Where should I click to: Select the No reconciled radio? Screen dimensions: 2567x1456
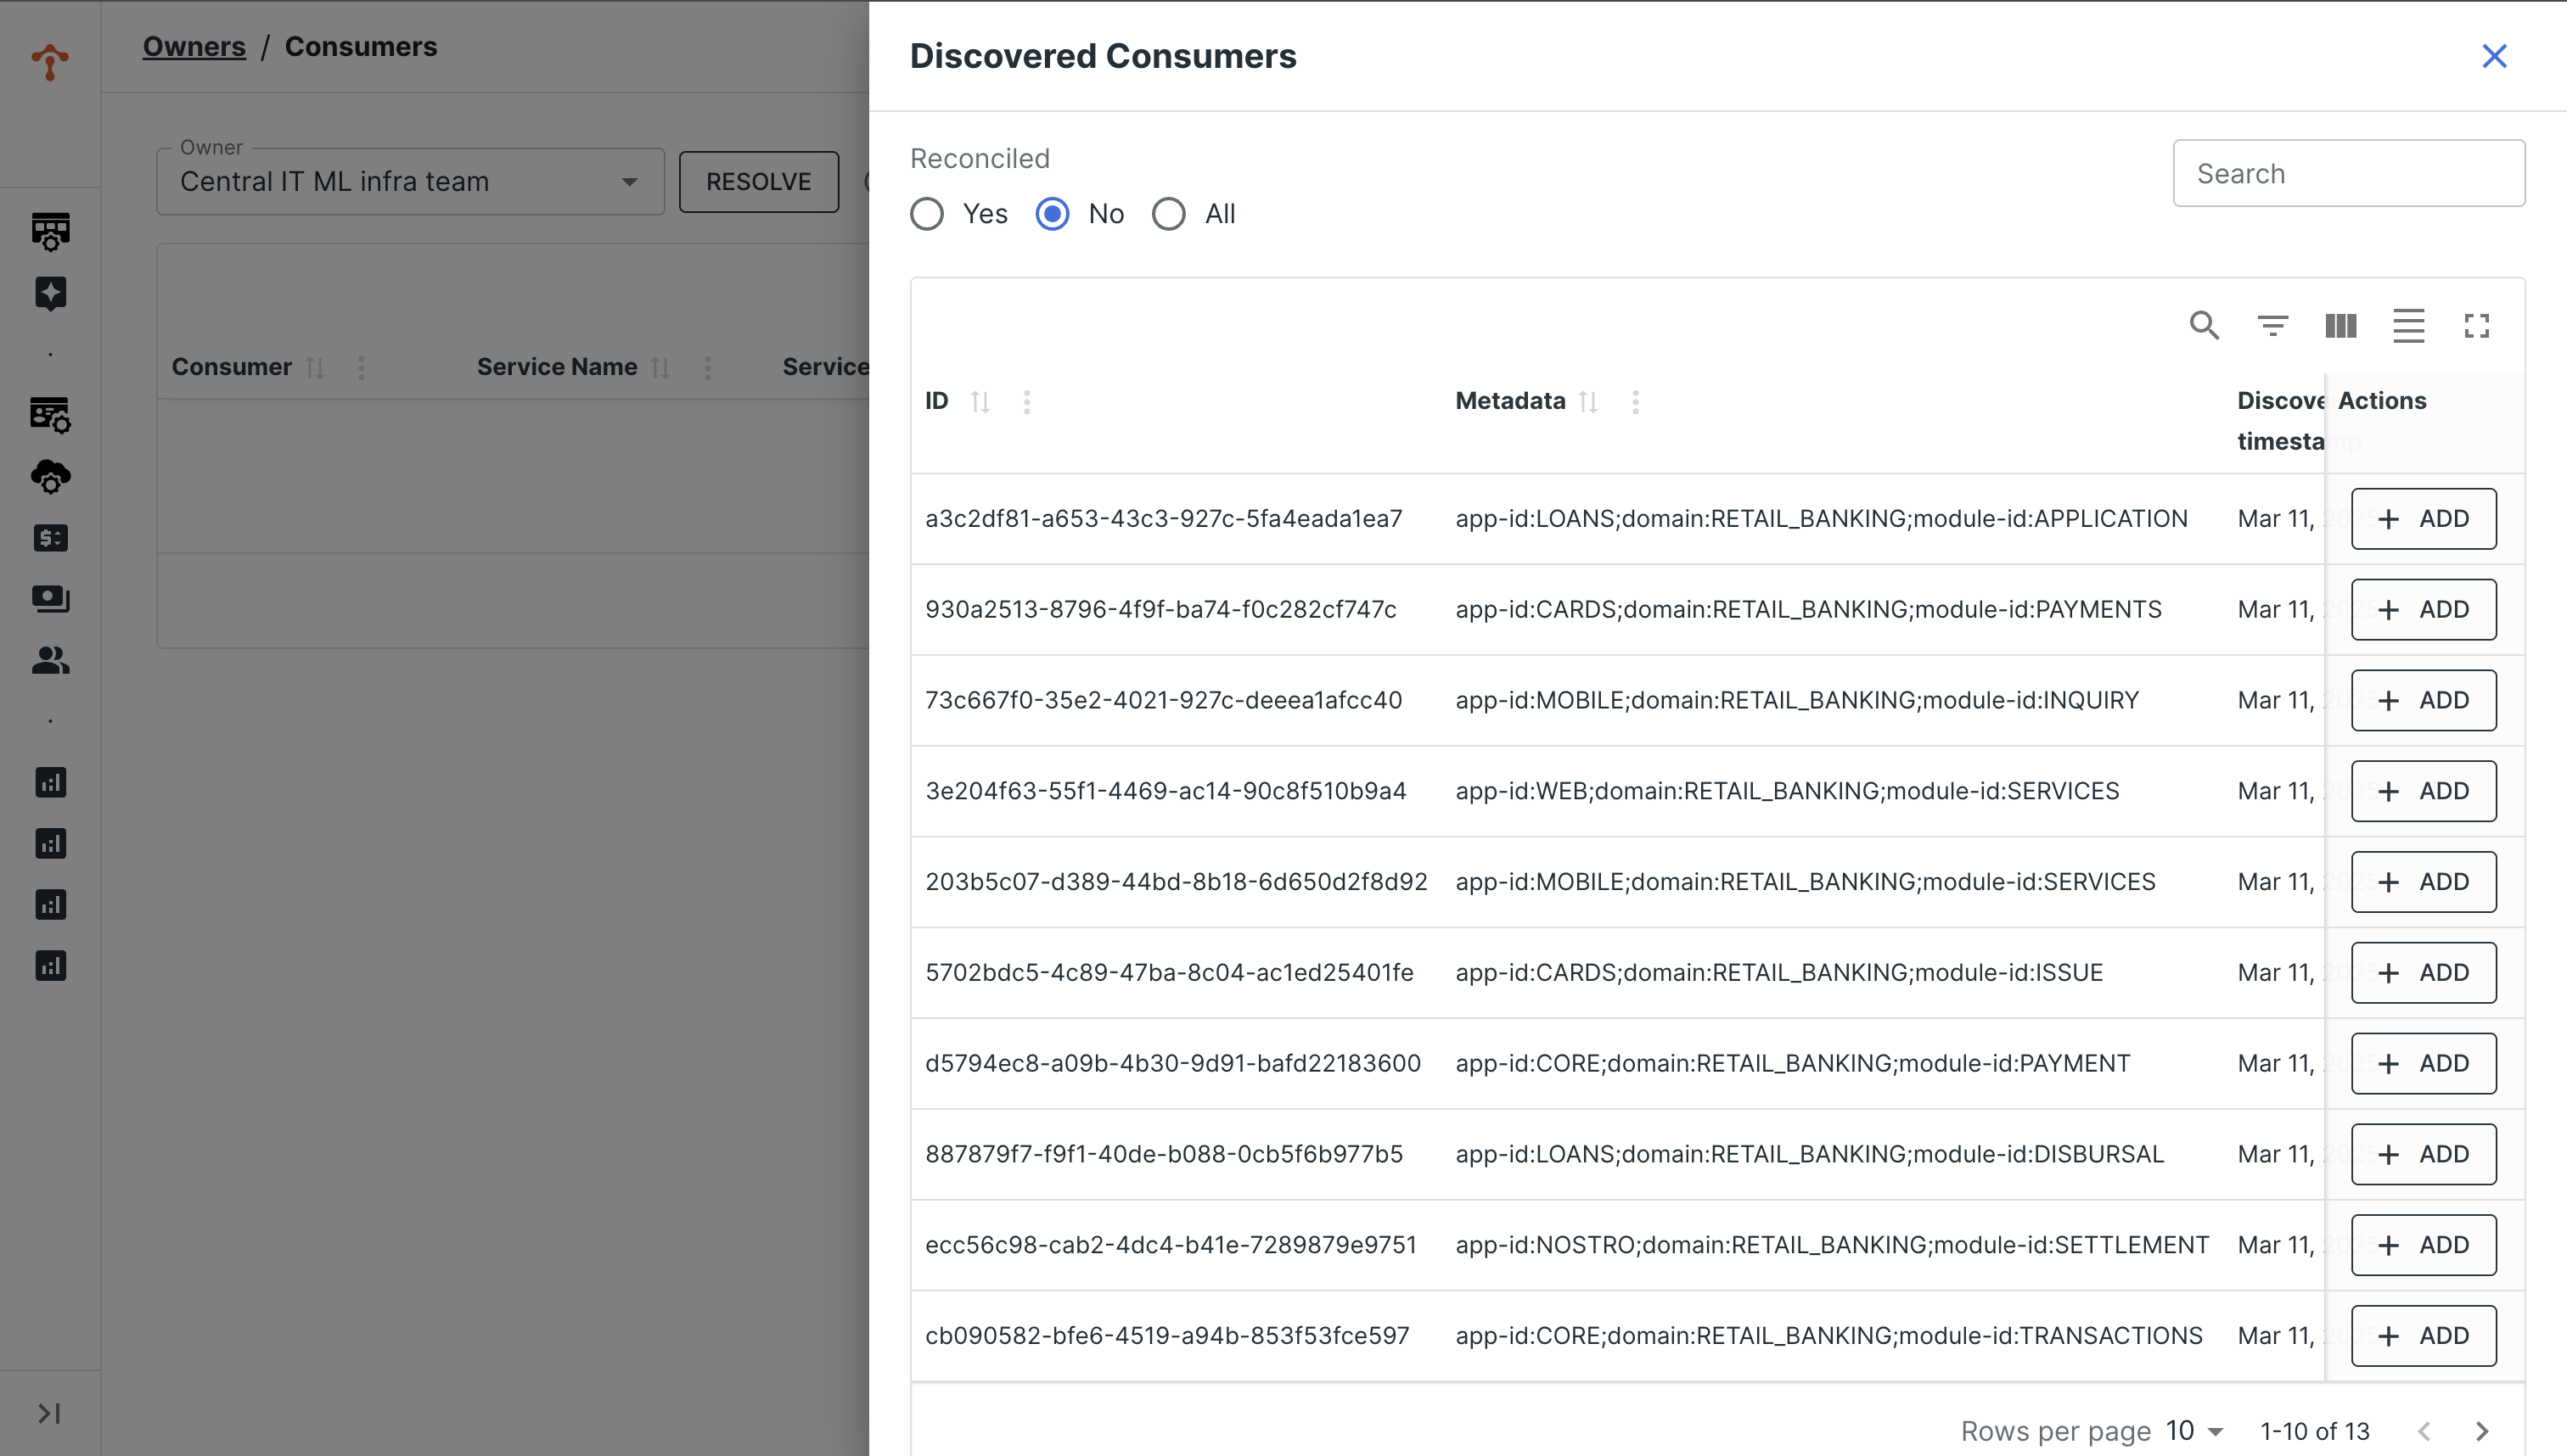(1052, 214)
